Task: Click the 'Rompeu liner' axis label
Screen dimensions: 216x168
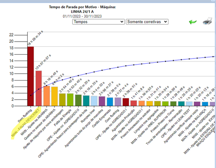Action: point(88,116)
